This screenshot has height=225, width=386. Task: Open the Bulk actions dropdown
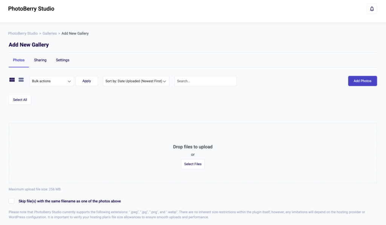pos(52,81)
